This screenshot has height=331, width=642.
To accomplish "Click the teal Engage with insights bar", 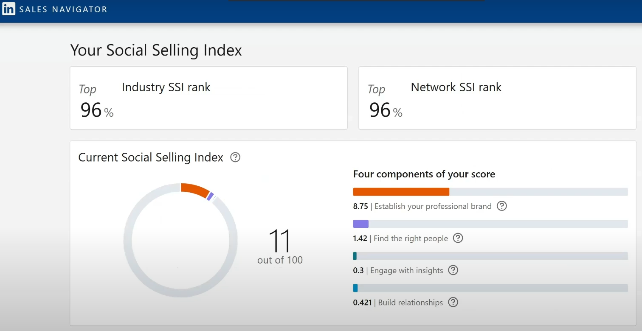I will point(355,256).
